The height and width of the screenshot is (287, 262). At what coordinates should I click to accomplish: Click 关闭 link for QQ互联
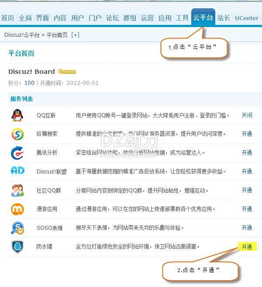click(x=247, y=115)
